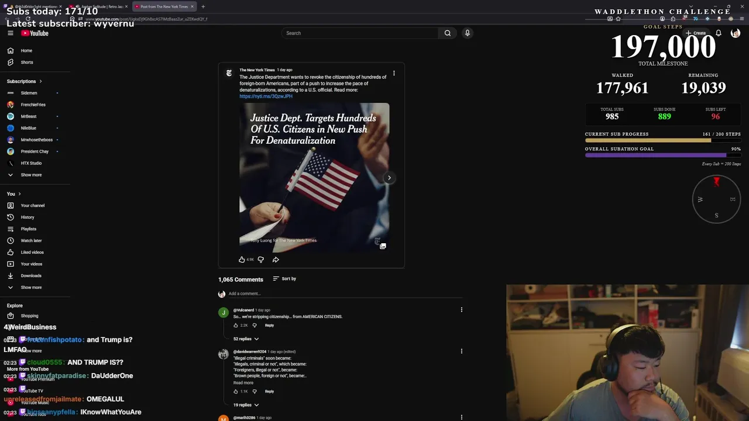This screenshot has height=421, width=749.
Task: Select the Post from The New York Times tab
Action: pyautogui.click(x=163, y=6)
